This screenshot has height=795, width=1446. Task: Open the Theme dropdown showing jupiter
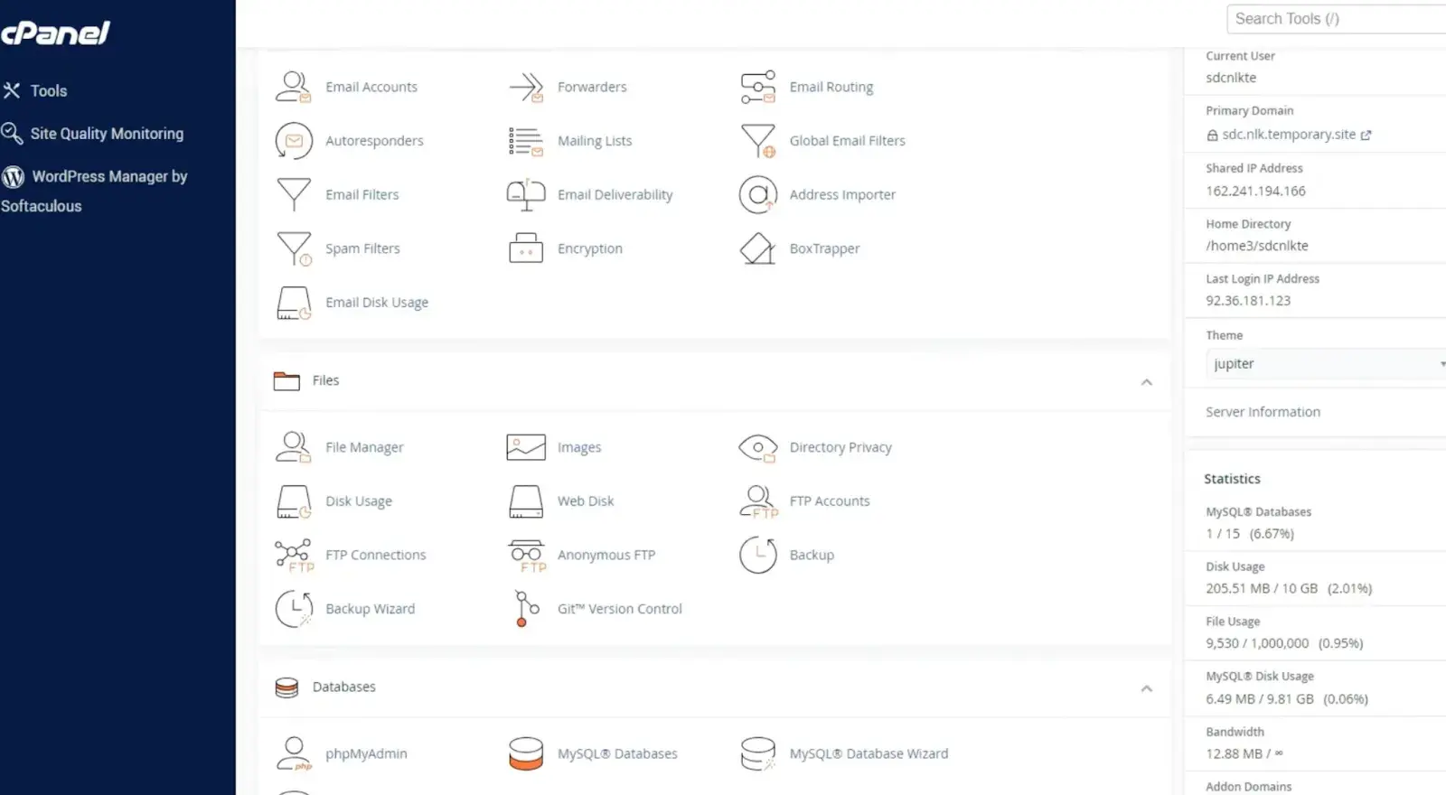(x=1326, y=364)
